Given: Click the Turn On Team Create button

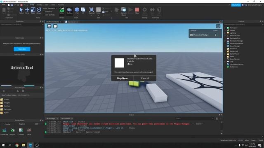Looking at the screenshot, I should coord(22,49).
